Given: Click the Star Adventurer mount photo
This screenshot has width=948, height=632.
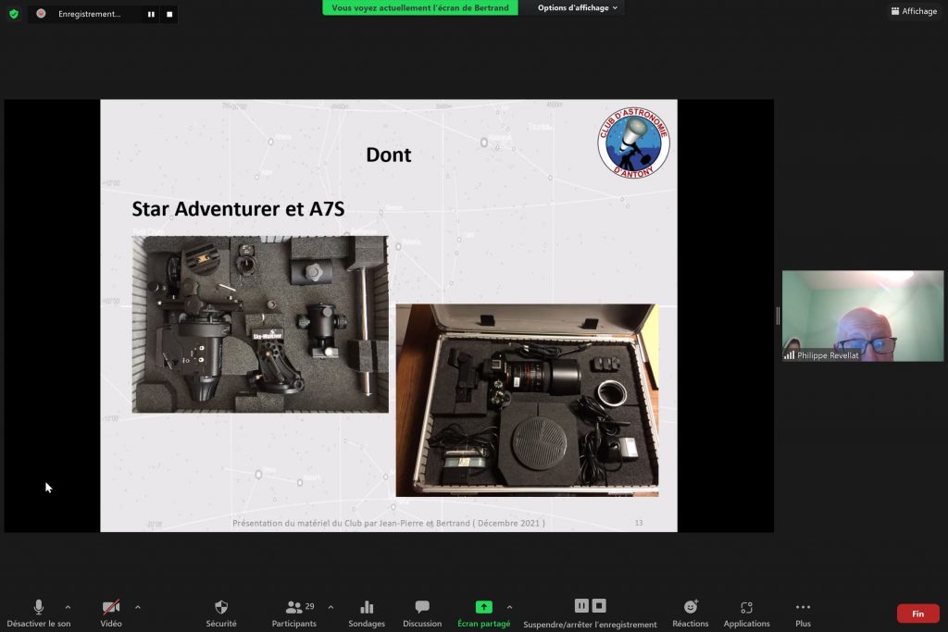Looking at the screenshot, I should 260,325.
